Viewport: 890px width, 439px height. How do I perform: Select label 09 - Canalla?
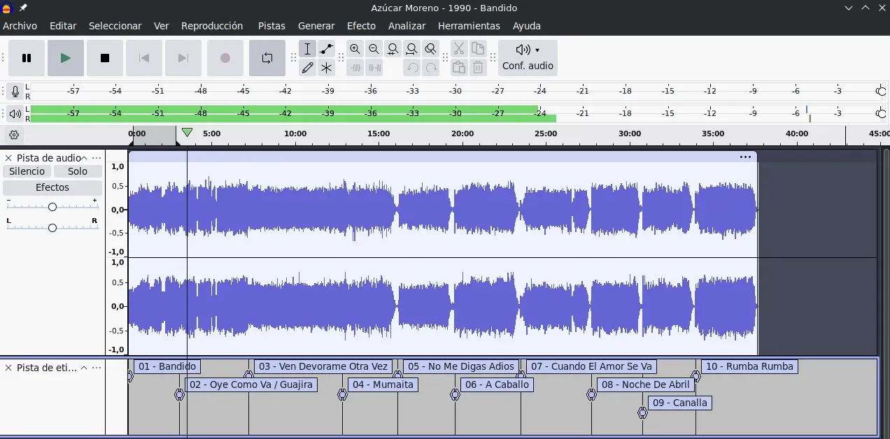pos(679,403)
